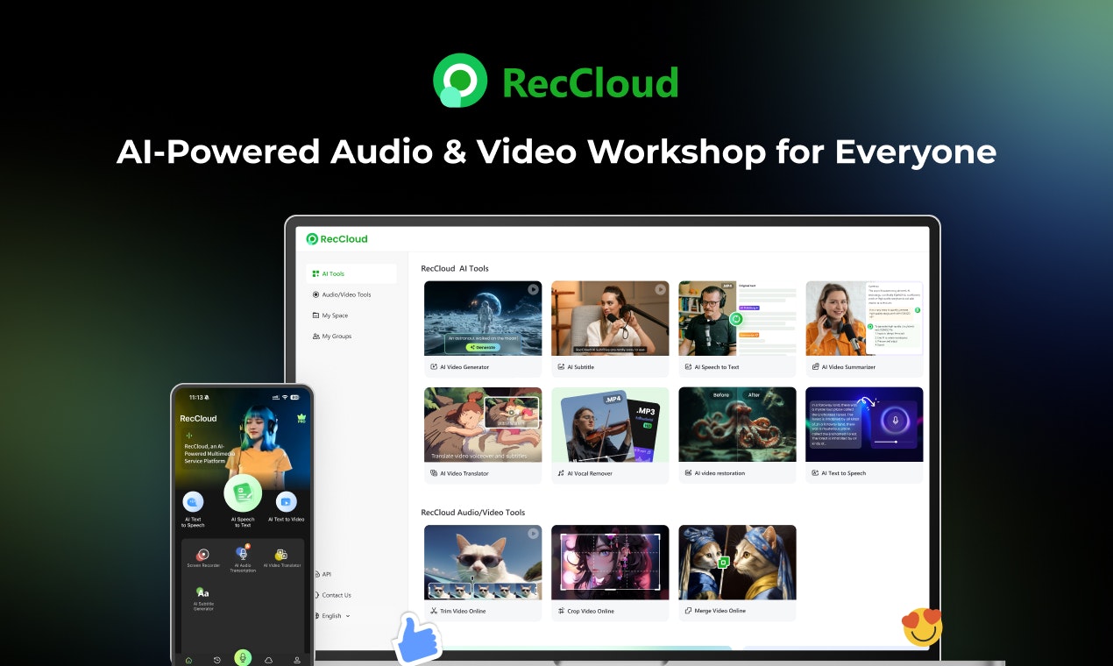Open the AI Video Generator astronaut thumbnail

coord(483,318)
